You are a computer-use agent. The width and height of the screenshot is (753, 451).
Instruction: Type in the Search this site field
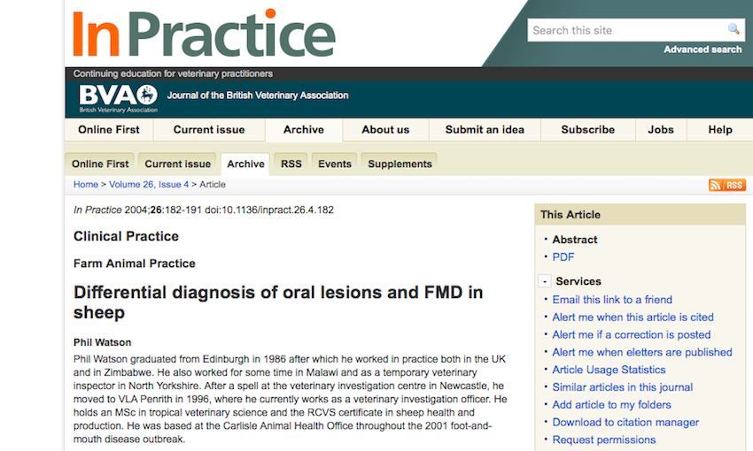point(626,30)
